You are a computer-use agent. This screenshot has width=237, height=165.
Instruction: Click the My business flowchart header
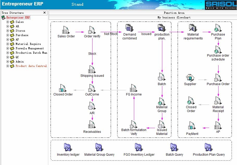174,17
